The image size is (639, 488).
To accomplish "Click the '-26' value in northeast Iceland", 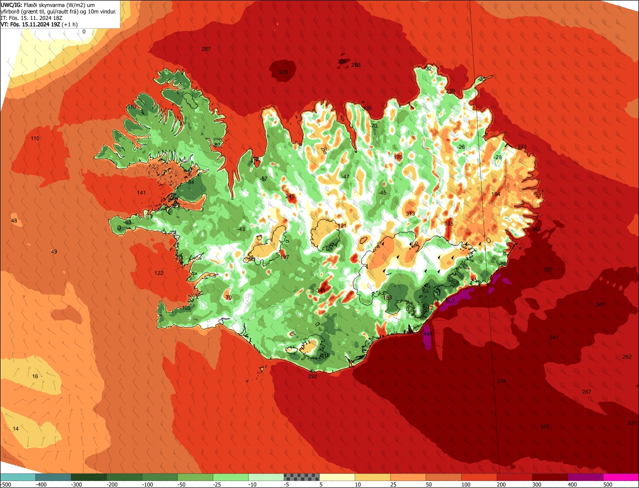I will (460, 147).
